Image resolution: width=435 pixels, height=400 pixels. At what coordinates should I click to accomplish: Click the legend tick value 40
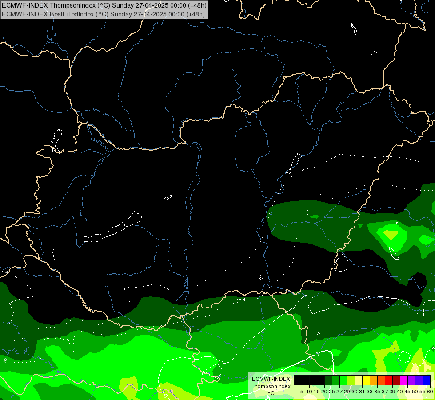[400, 392]
